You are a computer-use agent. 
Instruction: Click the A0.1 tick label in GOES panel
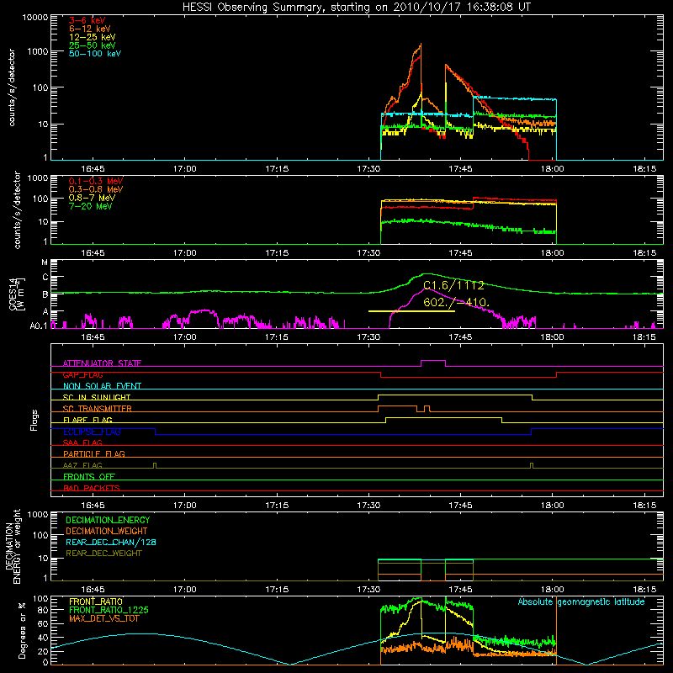tap(38, 326)
